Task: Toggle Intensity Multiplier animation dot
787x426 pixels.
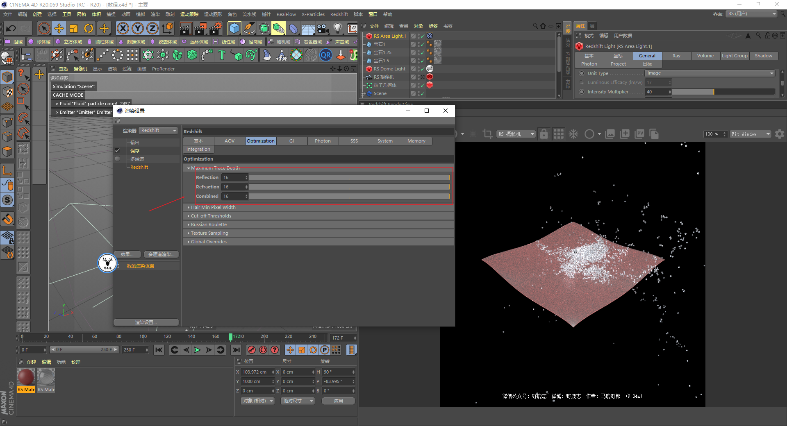Action: point(582,92)
